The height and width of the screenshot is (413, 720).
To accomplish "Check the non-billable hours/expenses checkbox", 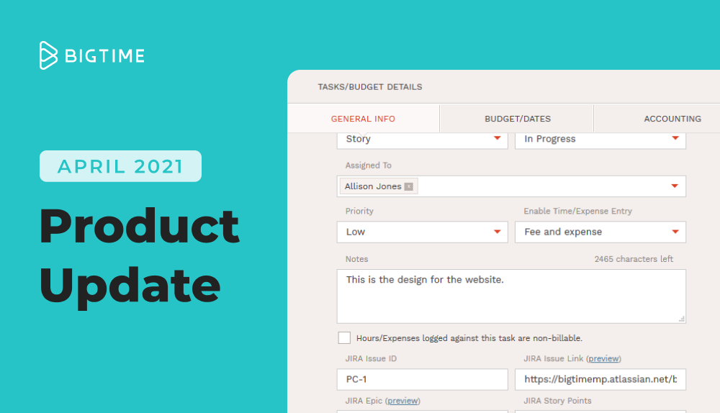I will [344, 337].
